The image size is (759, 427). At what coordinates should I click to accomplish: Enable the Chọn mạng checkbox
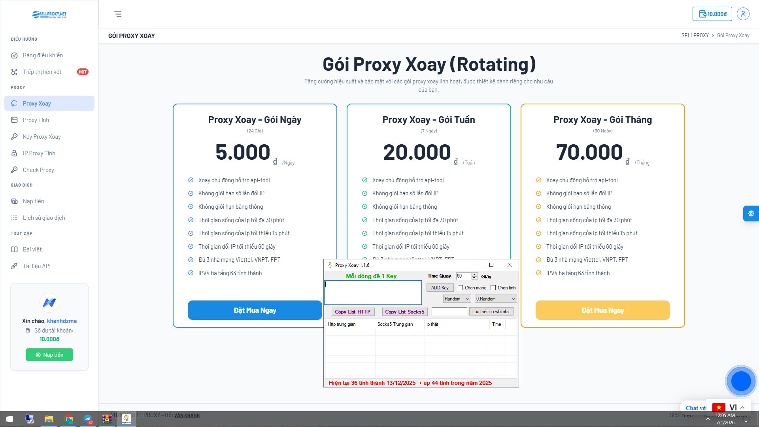point(460,288)
